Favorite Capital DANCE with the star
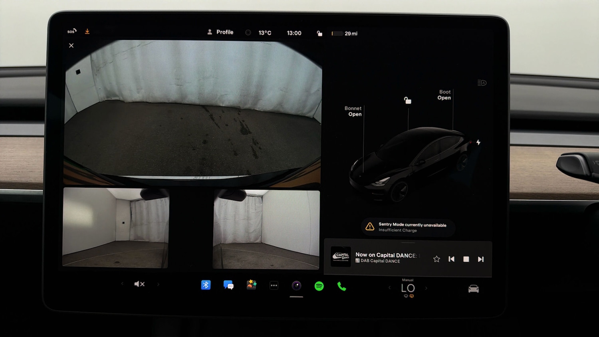This screenshot has height=337, width=599. pos(436,259)
